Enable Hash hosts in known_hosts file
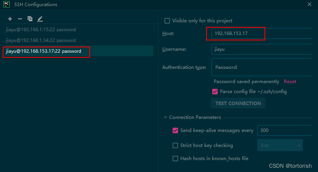 click(175, 158)
